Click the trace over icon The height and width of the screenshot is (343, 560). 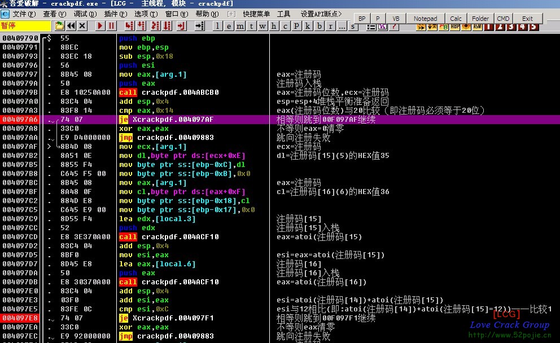(x=167, y=26)
